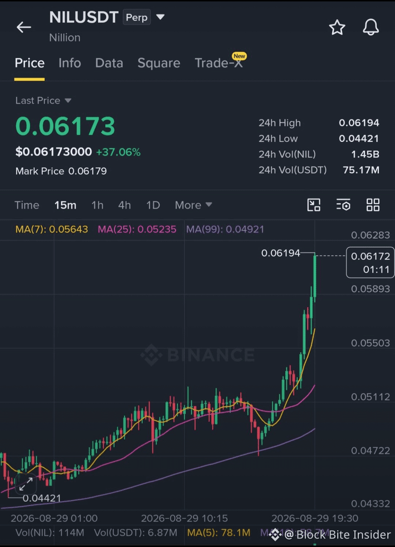Add NILUSDT to favorites with star
395x547 pixels.
point(337,27)
